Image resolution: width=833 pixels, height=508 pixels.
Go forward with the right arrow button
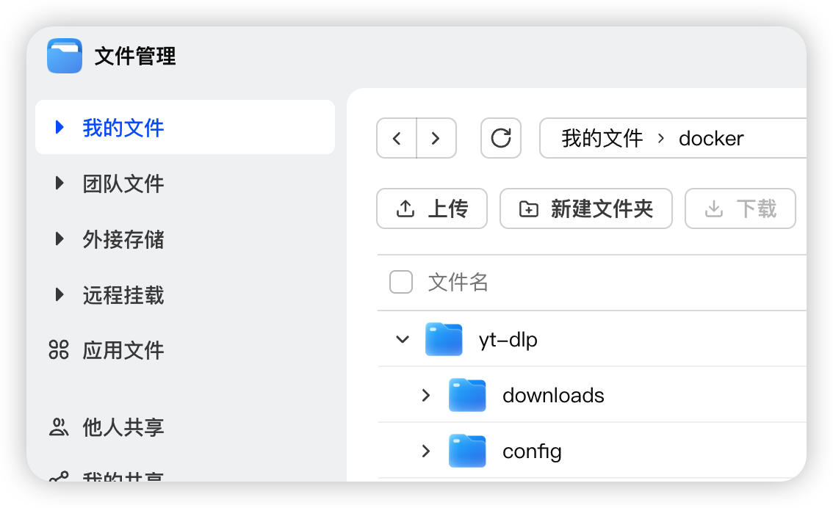pos(436,138)
